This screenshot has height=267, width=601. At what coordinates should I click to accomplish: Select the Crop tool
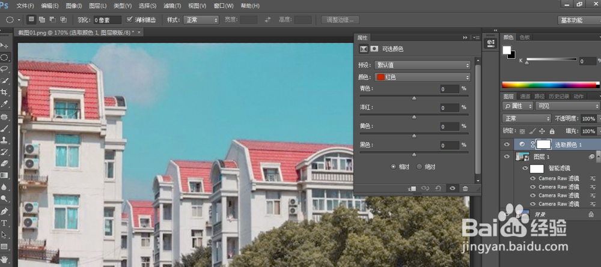coord(5,92)
